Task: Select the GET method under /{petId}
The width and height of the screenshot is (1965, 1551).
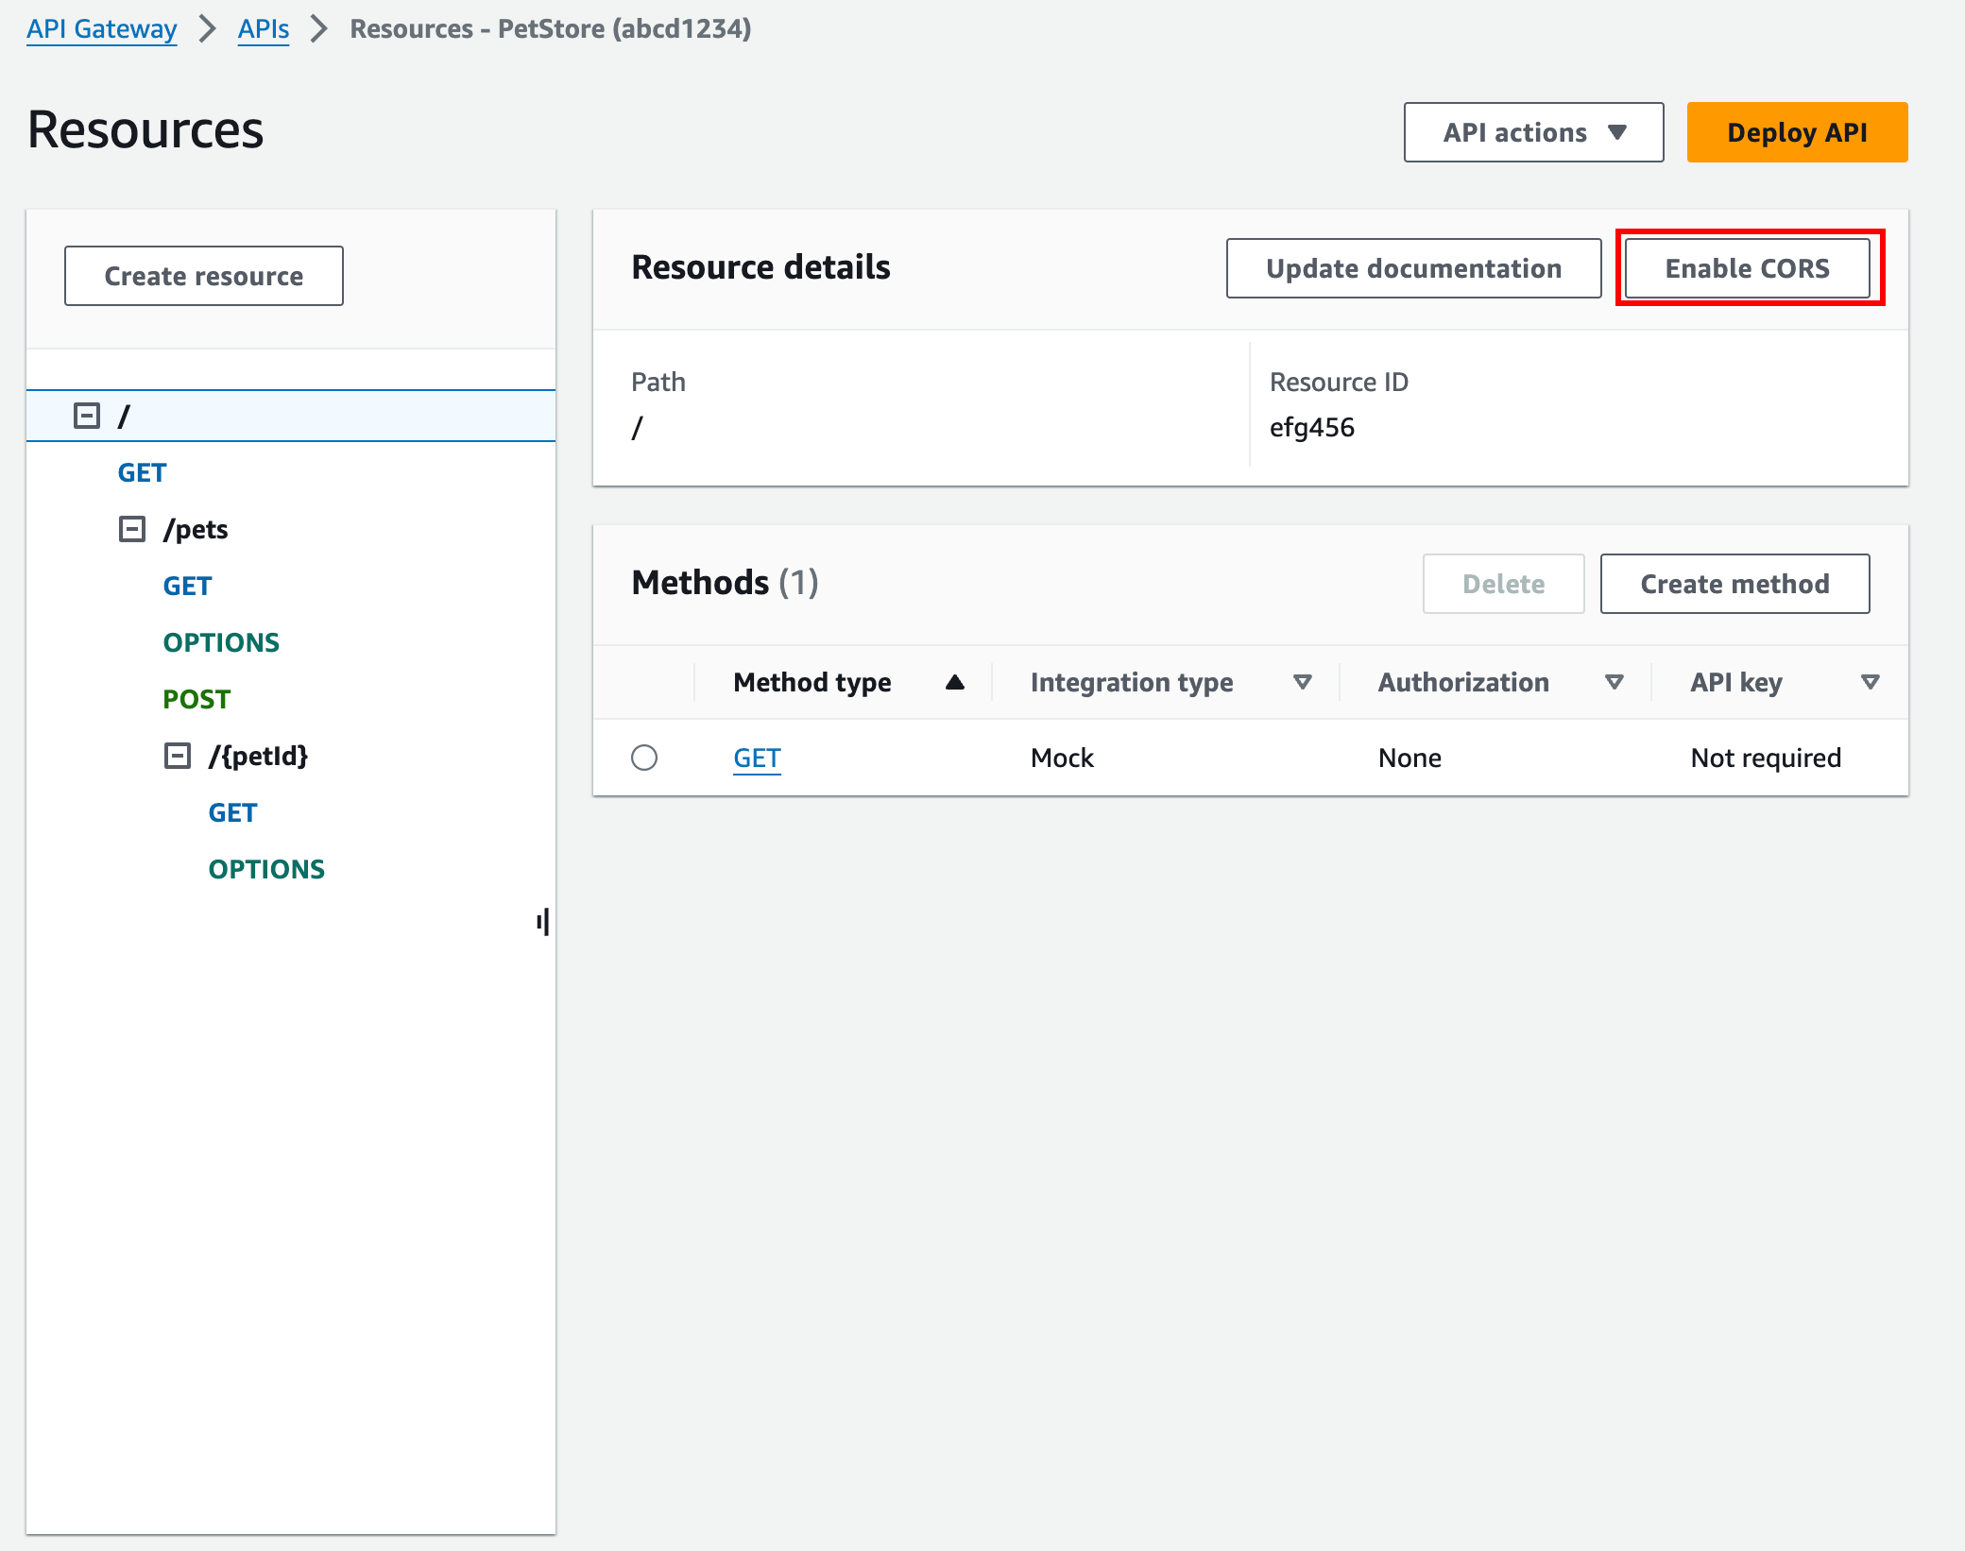Action: [234, 811]
